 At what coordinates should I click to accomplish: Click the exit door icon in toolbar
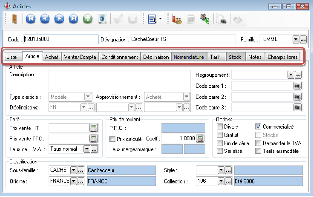coord(14,19)
